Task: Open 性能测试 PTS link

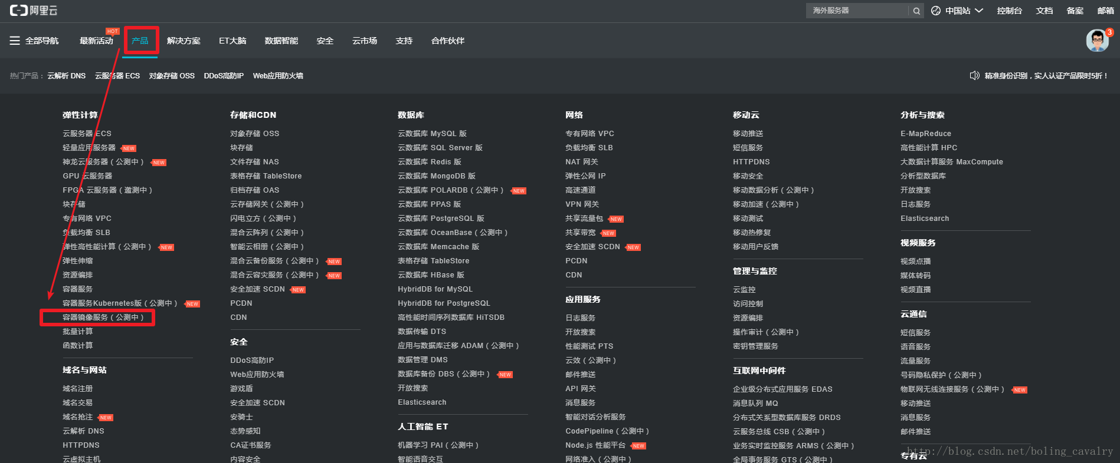Action: (589, 346)
